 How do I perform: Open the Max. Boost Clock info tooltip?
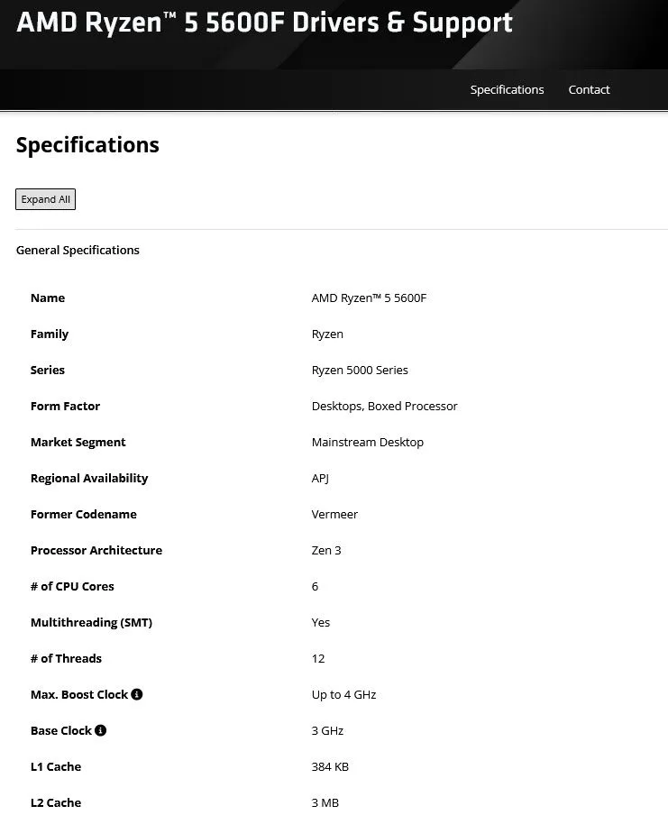click(136, 694)
